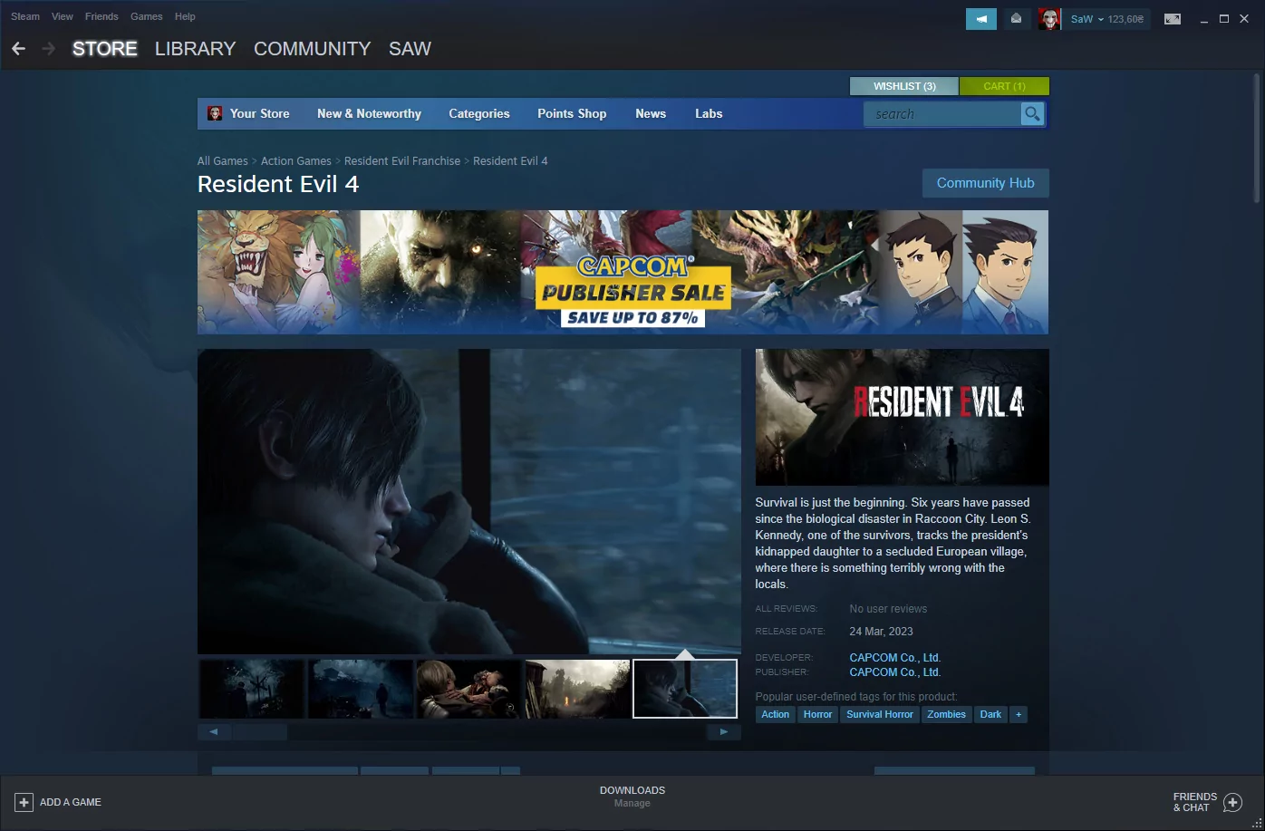1265x831 pixels.
Task: Click the Your Store avatar icon
Action: 215,113
